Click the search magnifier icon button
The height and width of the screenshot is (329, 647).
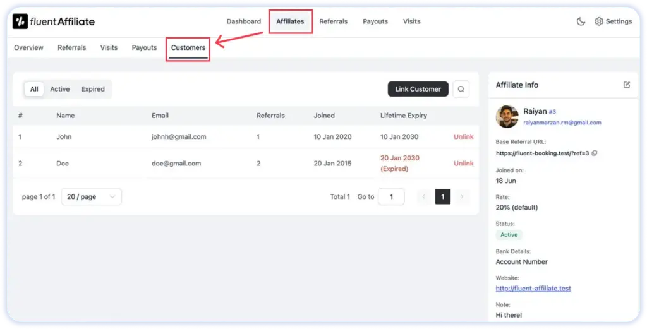[x=461, y=89]
